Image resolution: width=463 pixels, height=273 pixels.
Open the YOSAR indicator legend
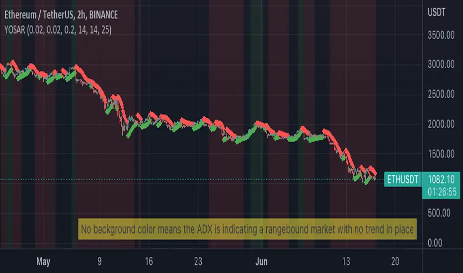pos(58,30)
